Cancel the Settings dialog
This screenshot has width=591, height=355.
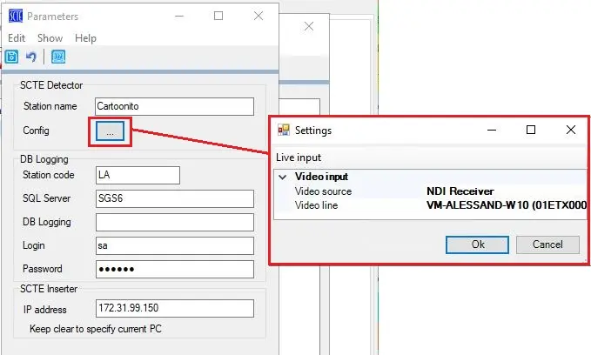click(x=547, y=244)
